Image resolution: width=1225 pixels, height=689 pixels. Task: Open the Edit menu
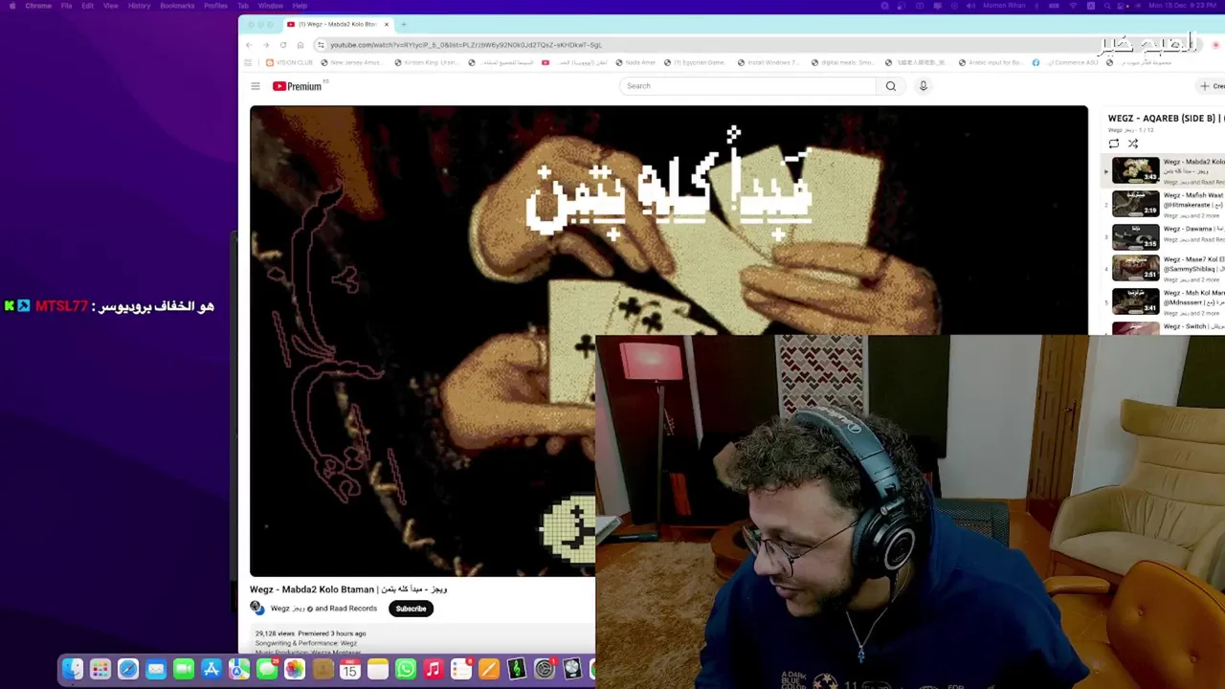[87, 6]
